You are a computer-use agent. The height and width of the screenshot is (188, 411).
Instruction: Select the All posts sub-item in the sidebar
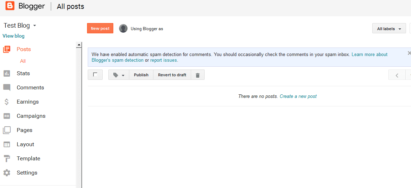[23, 61]
